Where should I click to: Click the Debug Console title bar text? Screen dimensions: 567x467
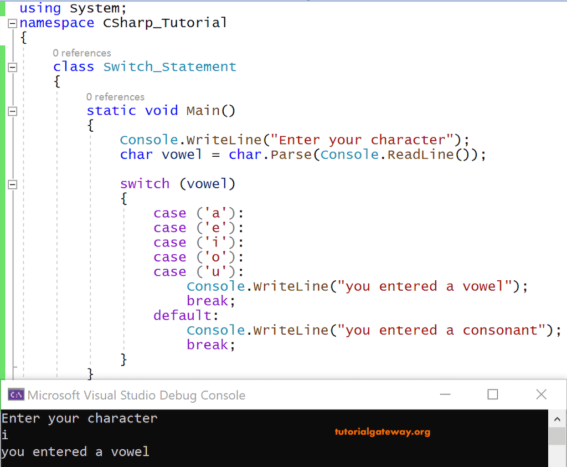[x=136, y=396]
